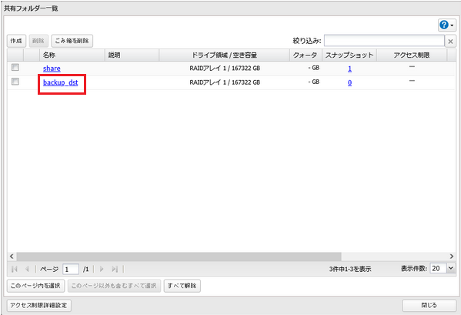The width and height of the screenshot is (461, 315).
Task: Click the 作成 button
Action: click(16, 41)
